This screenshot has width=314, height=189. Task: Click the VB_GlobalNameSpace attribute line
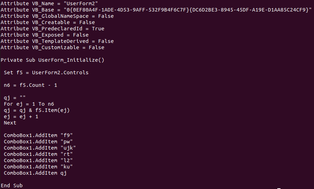pyautogui.click(x=57, y=16)
